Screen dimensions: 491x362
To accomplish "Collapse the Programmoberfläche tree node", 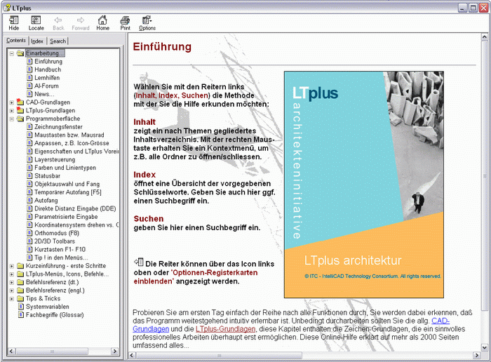I will [12, 119].
